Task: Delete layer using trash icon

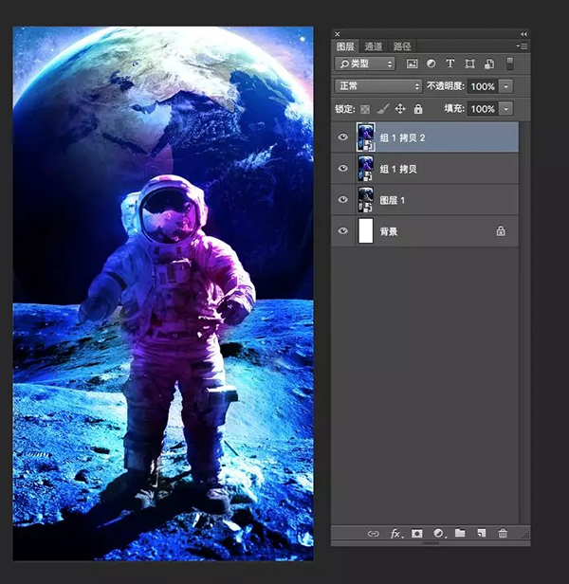Action: coord(503,534)
